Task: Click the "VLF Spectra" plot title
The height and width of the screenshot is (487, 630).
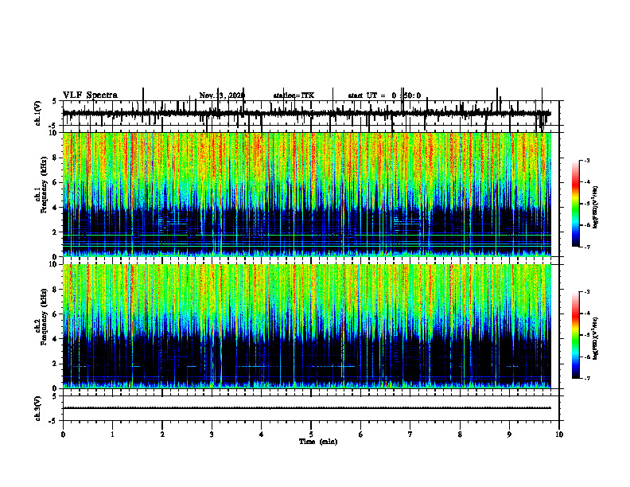Action: click(90, 95)
